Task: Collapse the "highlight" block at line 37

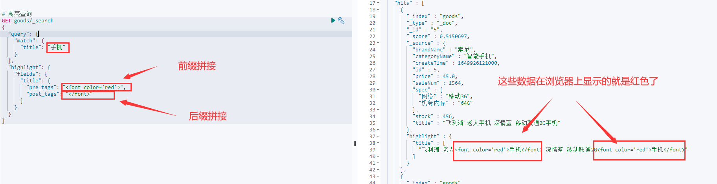Action: (x=378, y=137)
